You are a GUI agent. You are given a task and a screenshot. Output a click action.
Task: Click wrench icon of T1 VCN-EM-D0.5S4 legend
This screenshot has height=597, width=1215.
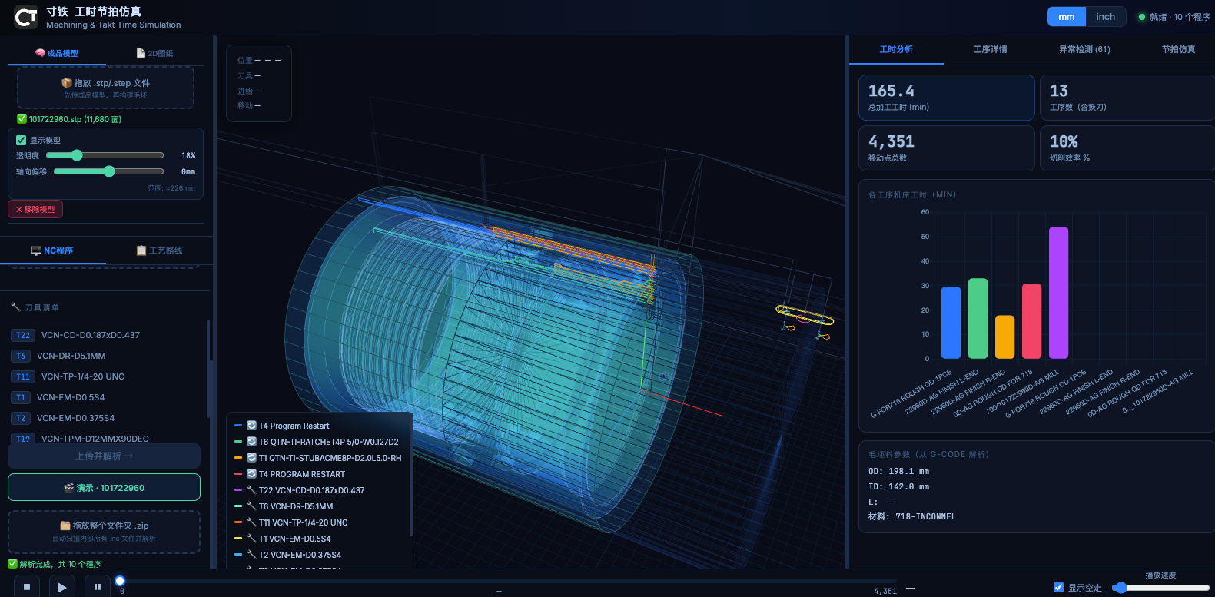pyautogui.click(x=251, y=539)
